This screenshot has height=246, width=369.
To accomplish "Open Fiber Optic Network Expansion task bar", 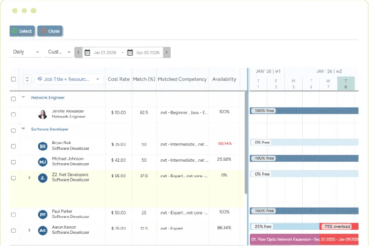I will coord(304,240).
